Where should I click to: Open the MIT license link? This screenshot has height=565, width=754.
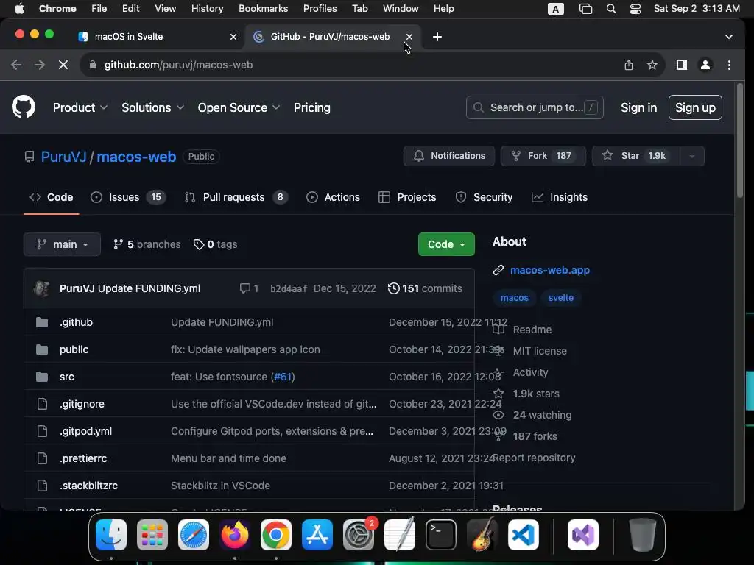point(540,351)
